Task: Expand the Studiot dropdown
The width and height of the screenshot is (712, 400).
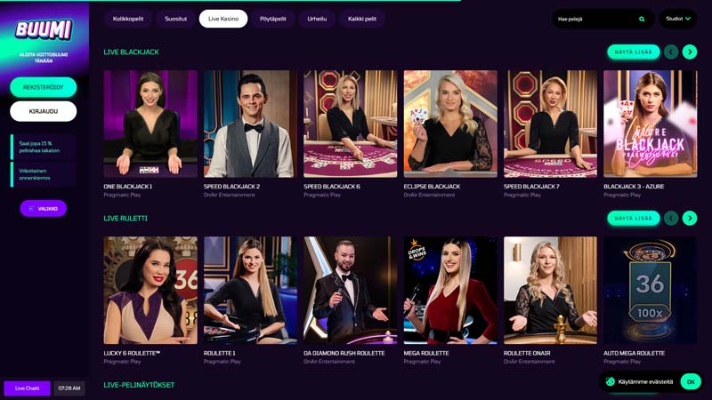Action: pyautogui.click(x=678, y=19)
